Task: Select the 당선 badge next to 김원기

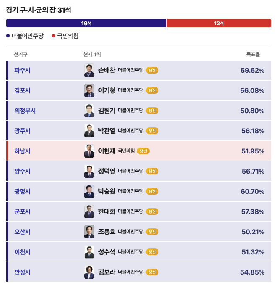Action: pos(152,111)
